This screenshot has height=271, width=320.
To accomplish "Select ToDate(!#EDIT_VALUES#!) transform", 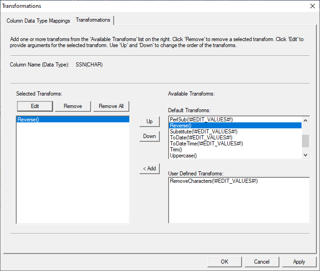I will click(x=235, y=138).
